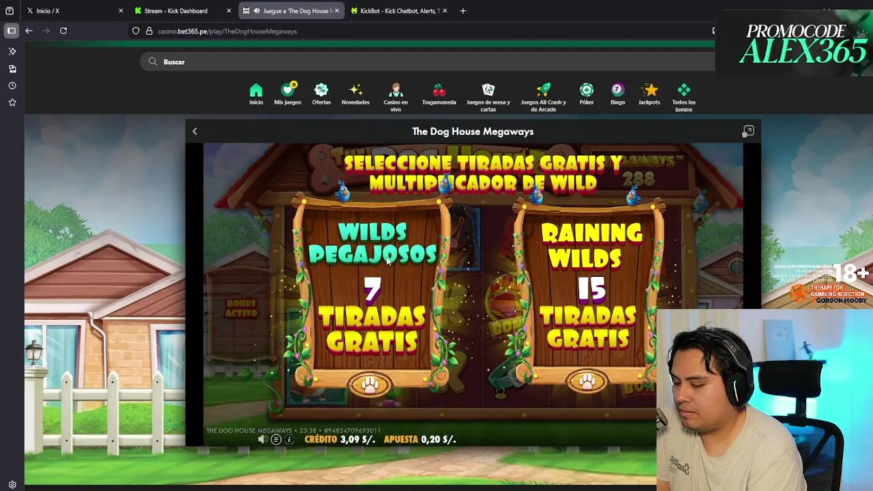Open the tracking protection shield icon
Image resolution: width=873 pixels, height=491 pixels.
coord(136,31)
